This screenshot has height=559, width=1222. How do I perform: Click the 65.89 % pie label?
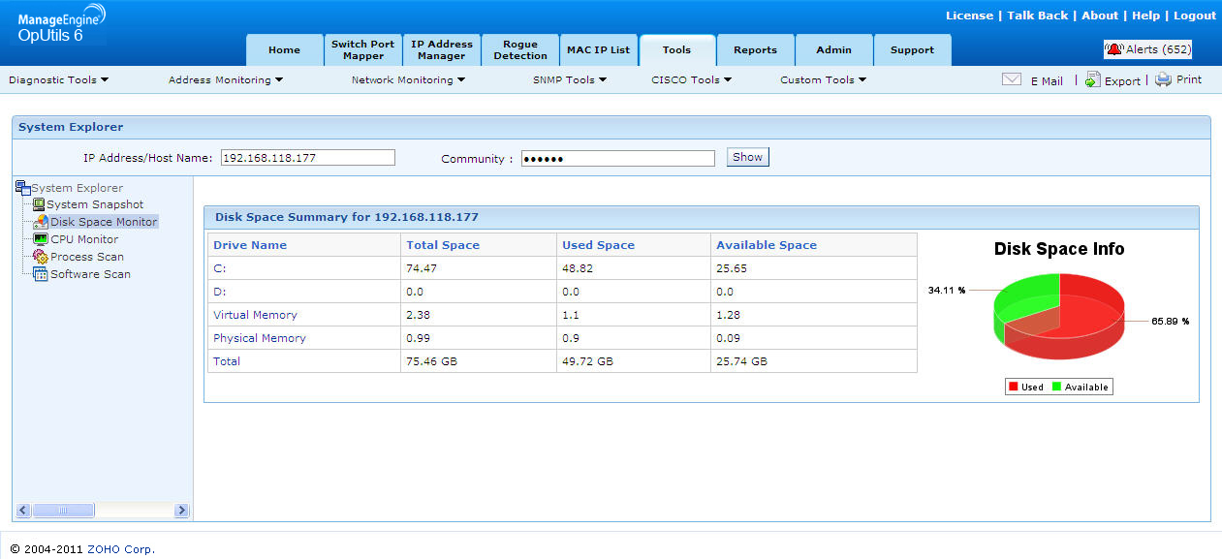click(x=1170, y=321)
